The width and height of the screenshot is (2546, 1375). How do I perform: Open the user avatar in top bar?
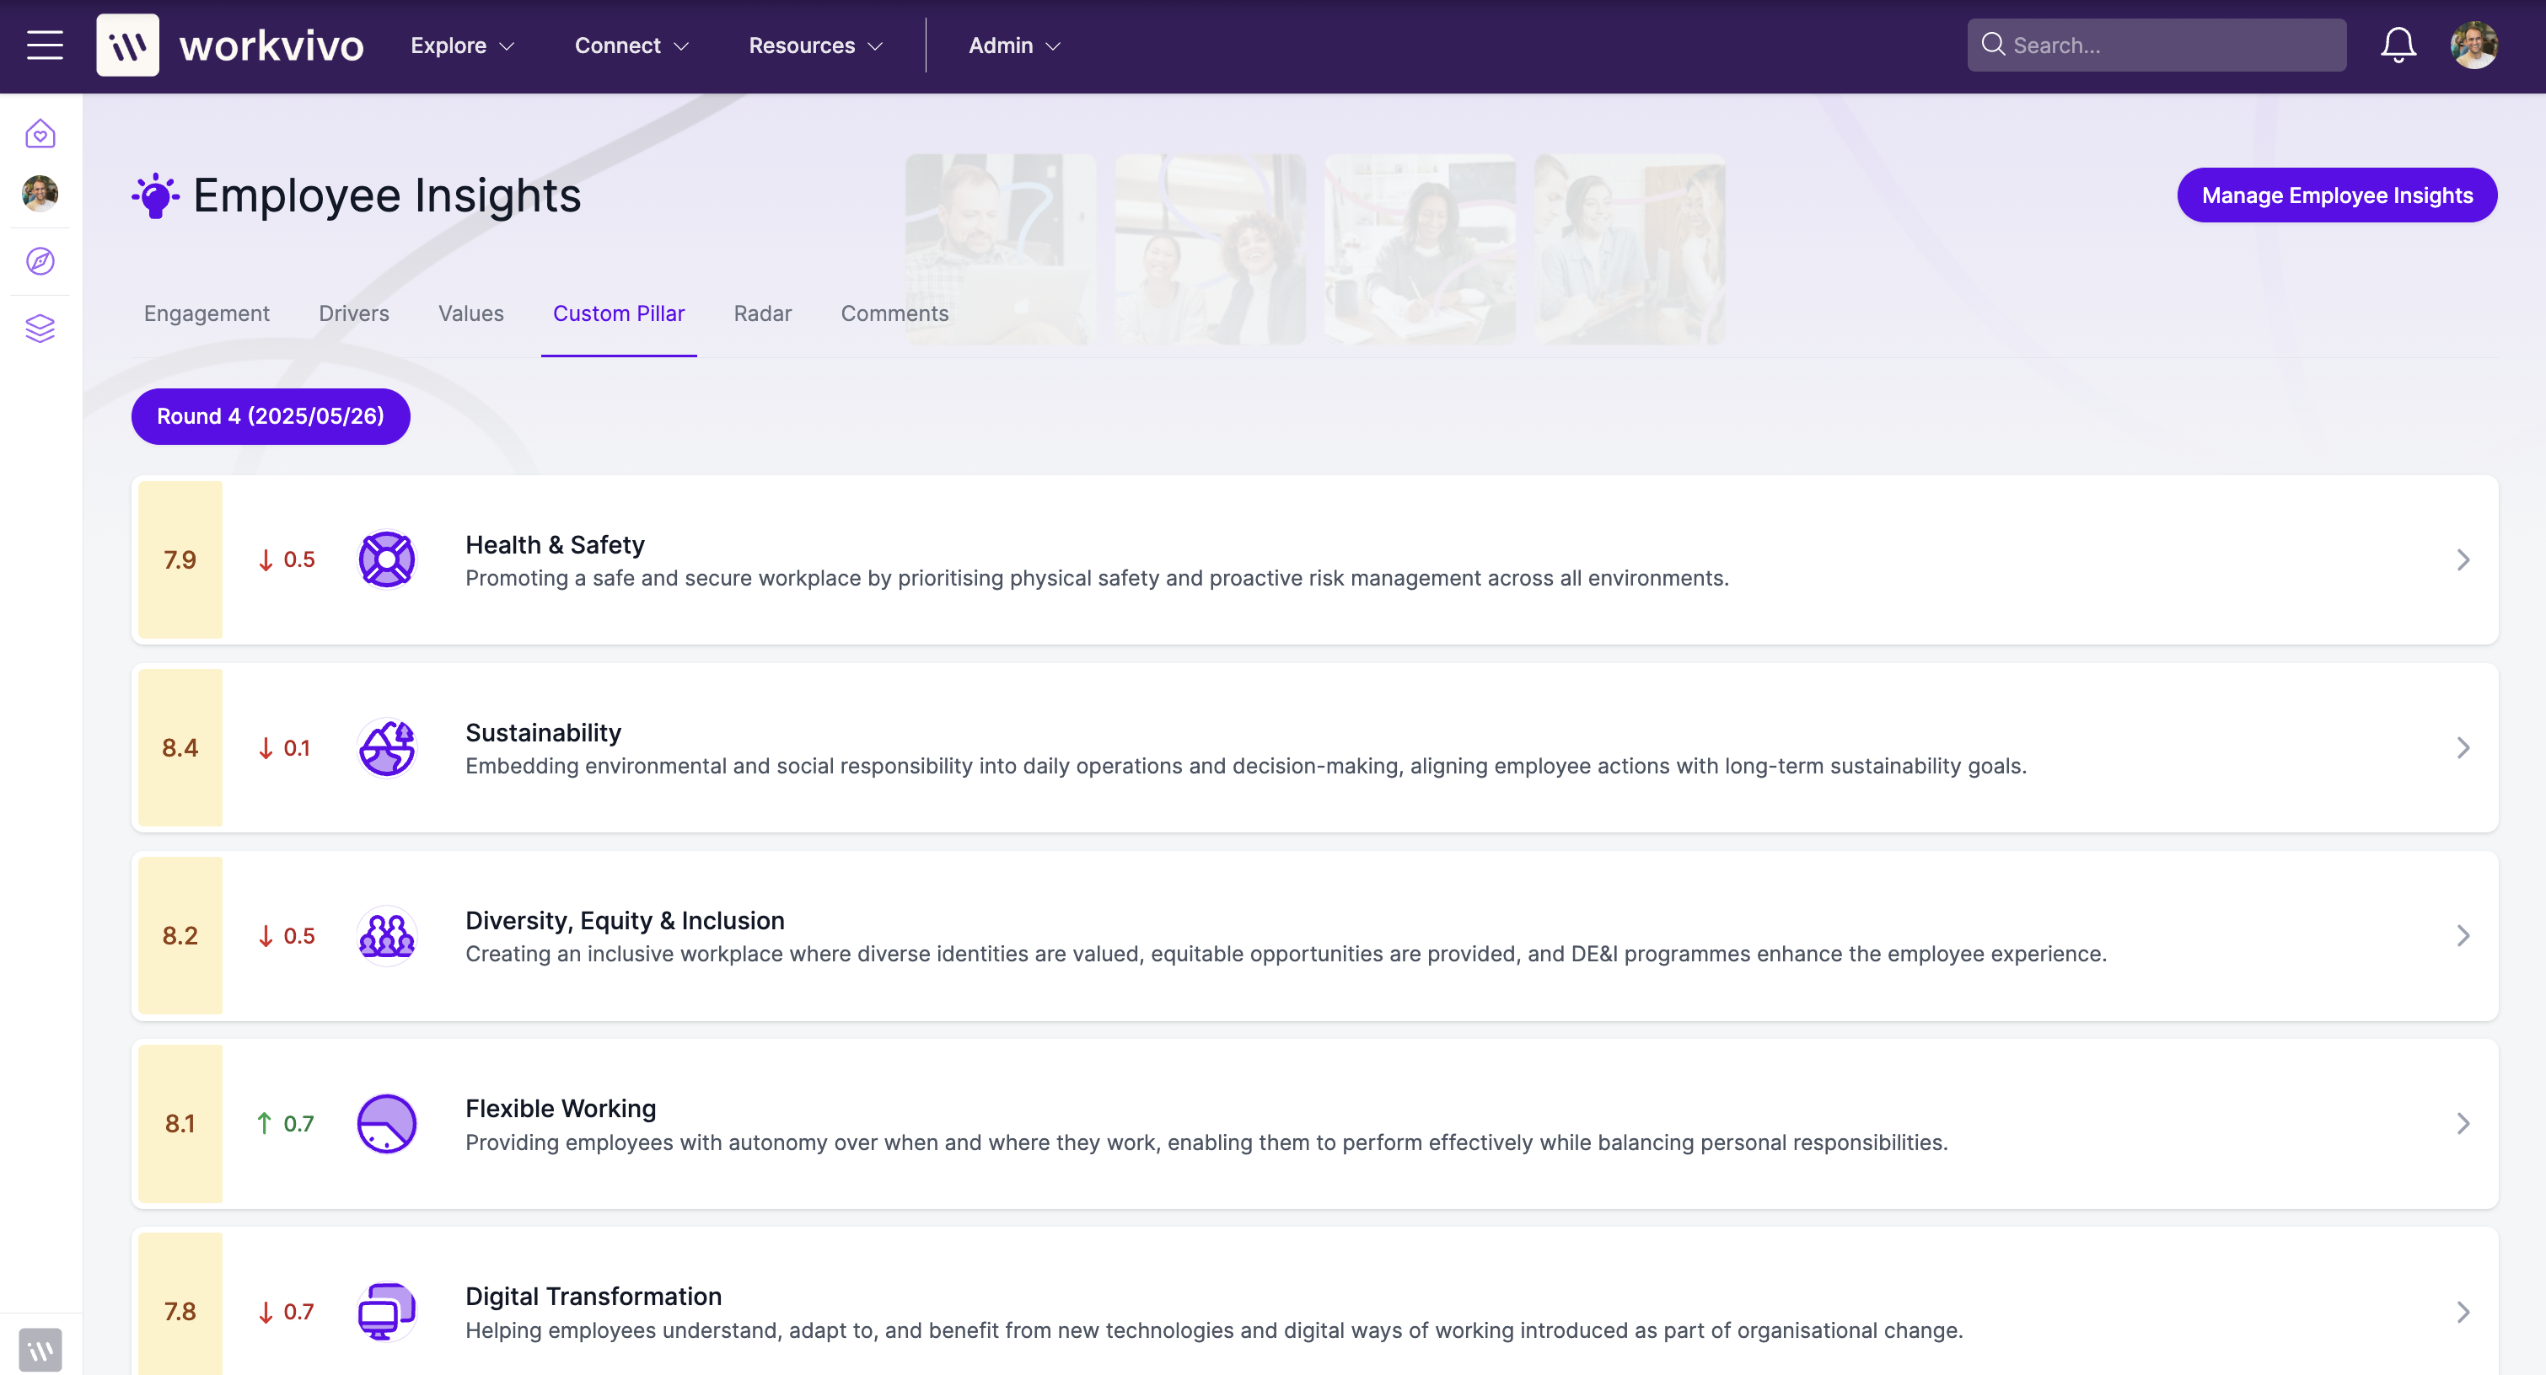[x=2473, y=45]
